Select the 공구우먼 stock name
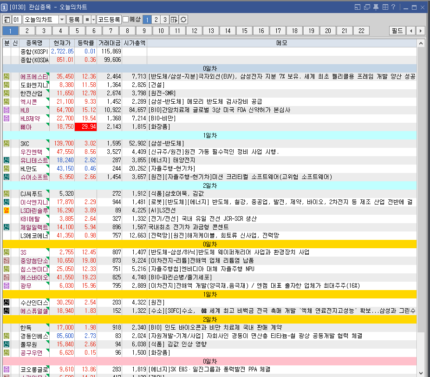The width and height of the screenshot is (430, 377). pos(31,353)
